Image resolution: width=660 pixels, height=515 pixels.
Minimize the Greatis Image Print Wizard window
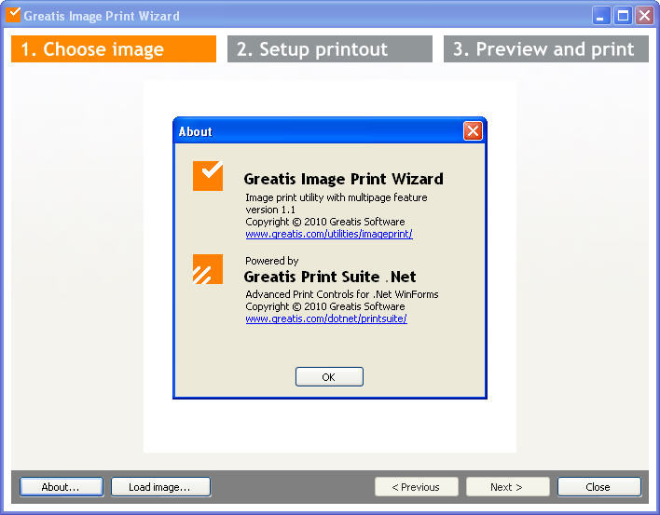[600, 16]
